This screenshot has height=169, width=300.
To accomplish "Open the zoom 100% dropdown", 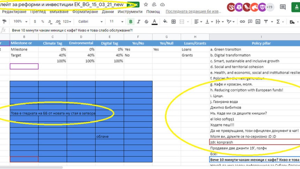I will [x=20, y=22].
